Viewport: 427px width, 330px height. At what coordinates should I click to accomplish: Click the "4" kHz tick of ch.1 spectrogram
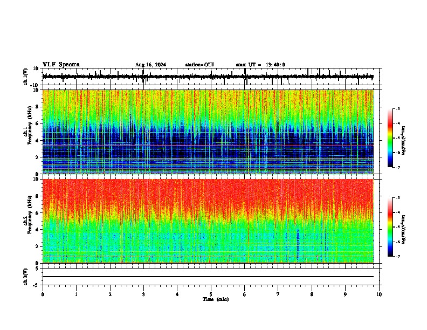pos(37,141)
